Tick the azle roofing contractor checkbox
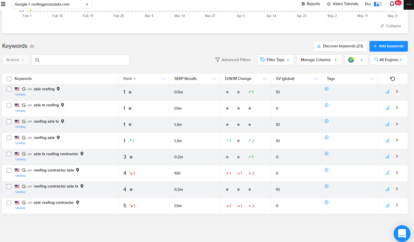This screenshot has height=242, width=414. click(9, 203)
